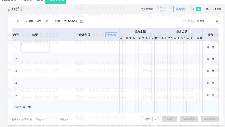Delete row 1 with trash icon
This screenshot has width=225, height=127.
[x=213, y=47]
